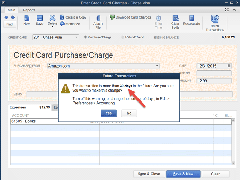Click the BIL... column header
The image size is (240, 180).
pos(228,116)
